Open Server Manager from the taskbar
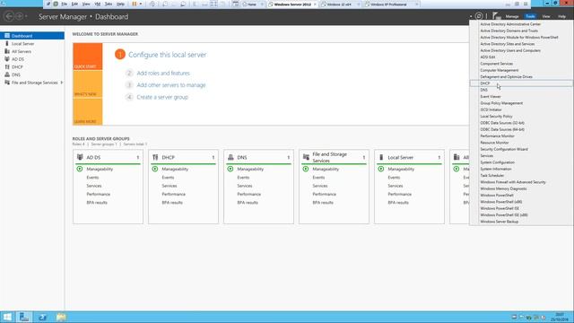The height and width of the screenshot is (323, 574). point(24,317)
